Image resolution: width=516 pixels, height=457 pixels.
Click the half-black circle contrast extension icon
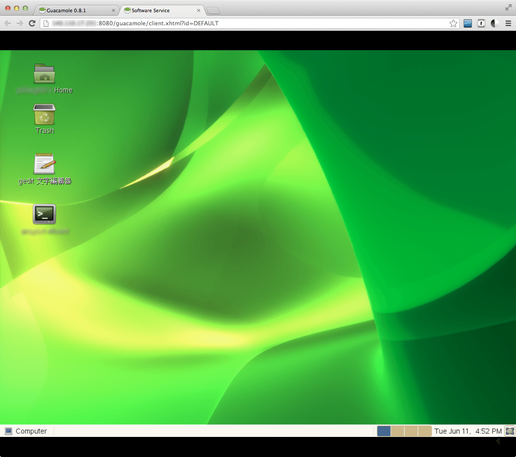495,24
